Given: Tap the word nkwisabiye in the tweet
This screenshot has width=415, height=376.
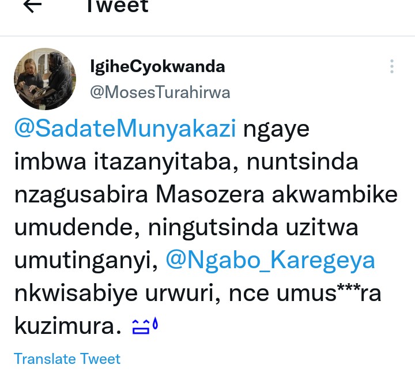Looking at the screenshot, I should (76, 294).
